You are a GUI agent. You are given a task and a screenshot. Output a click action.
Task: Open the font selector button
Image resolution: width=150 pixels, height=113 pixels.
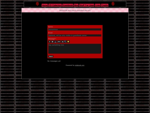59,42
